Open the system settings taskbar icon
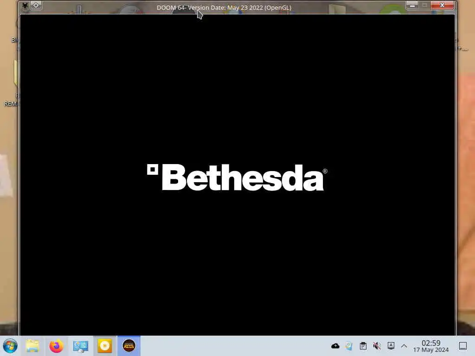Screen dimensions: 475x356 [81, 346]
